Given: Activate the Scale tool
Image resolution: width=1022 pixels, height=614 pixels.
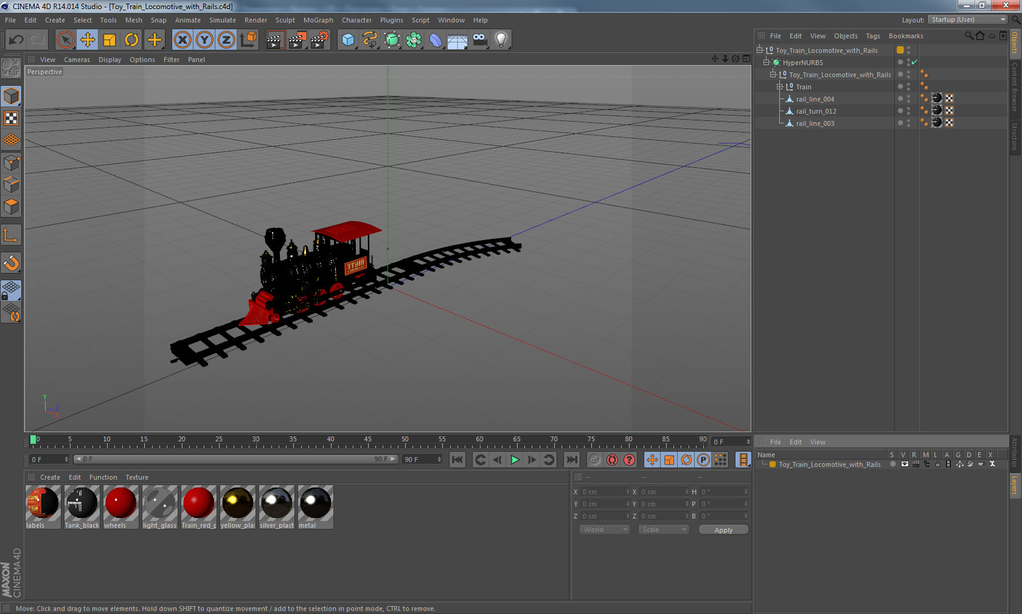Looking at the screenshot, I should (109, 40).
